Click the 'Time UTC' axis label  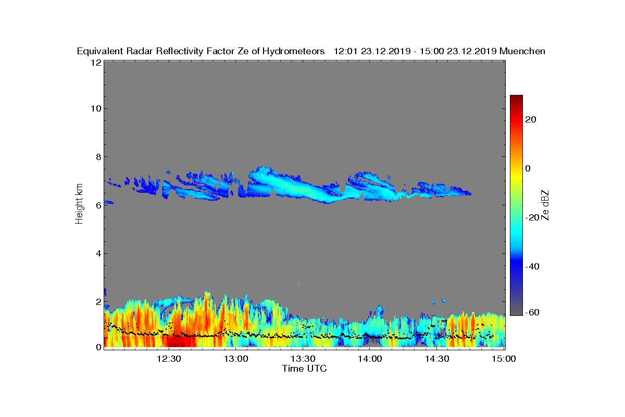305,369
